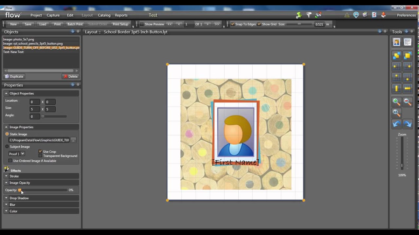Select the Text: New Text object row
Viewport: 419px width, 235px height.
(41, 52)
